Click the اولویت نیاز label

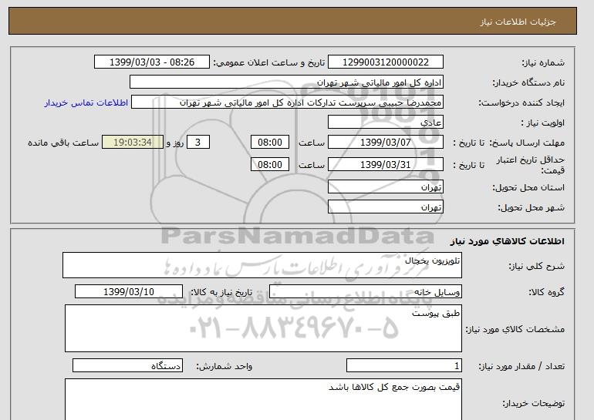pos(542,123)
